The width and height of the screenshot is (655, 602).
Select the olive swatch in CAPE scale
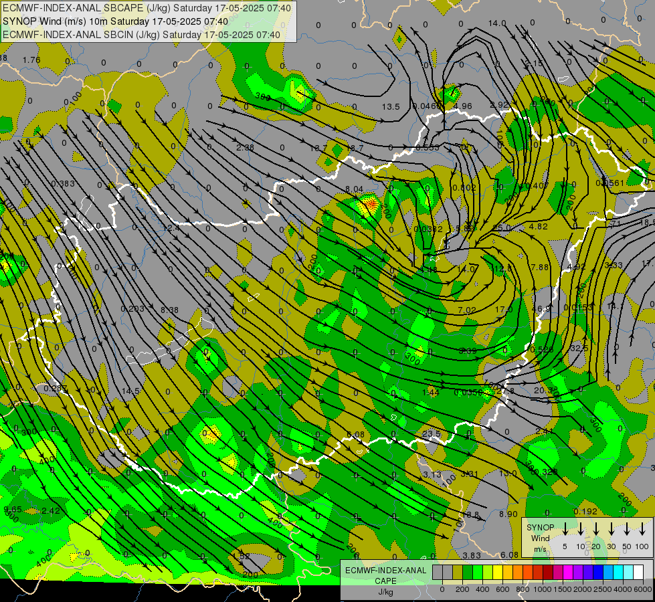(x=458, y=572)
